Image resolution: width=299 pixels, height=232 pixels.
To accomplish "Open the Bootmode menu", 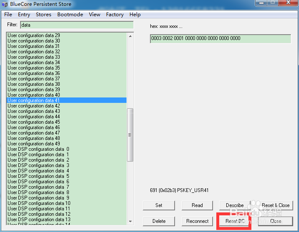I will click(x=70, y=15).
